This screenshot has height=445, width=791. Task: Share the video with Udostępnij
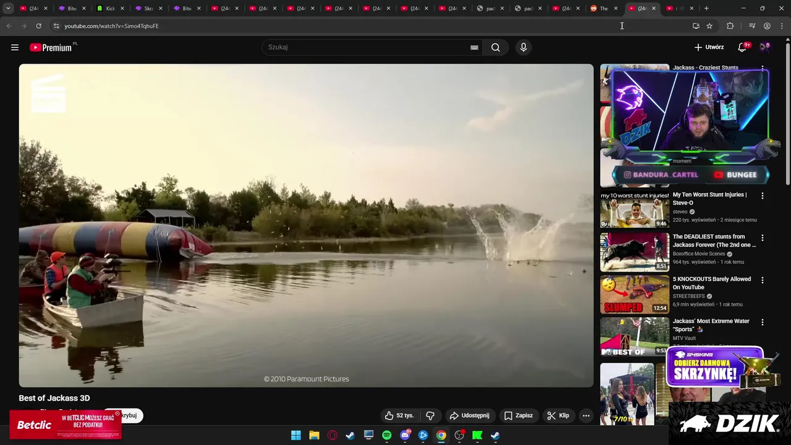[470, 415]
